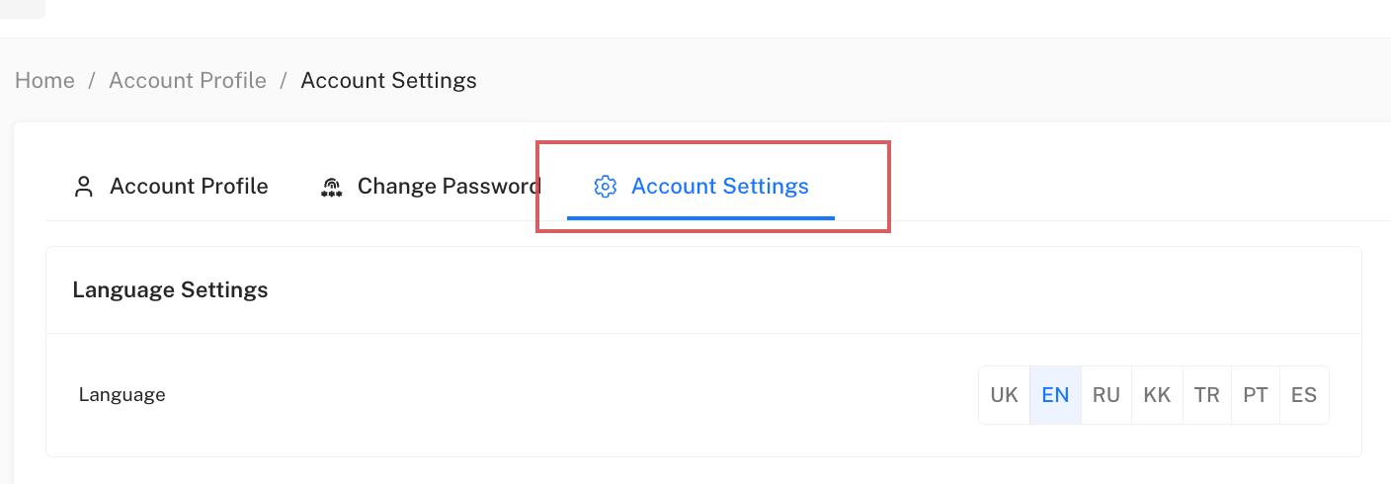
Task: Select ES language option
Action: [x=1304, y=395]
